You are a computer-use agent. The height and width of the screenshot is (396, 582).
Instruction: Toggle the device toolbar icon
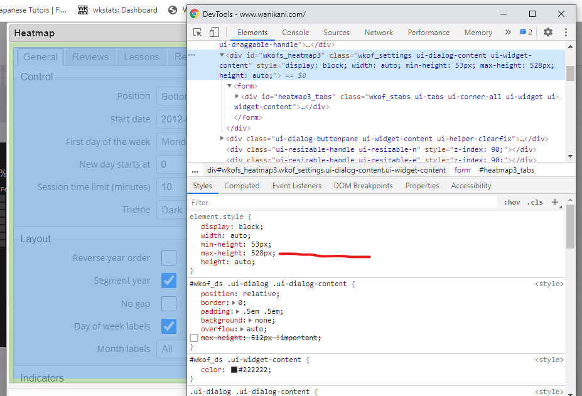pyautogui.click(x=214, y=33)
